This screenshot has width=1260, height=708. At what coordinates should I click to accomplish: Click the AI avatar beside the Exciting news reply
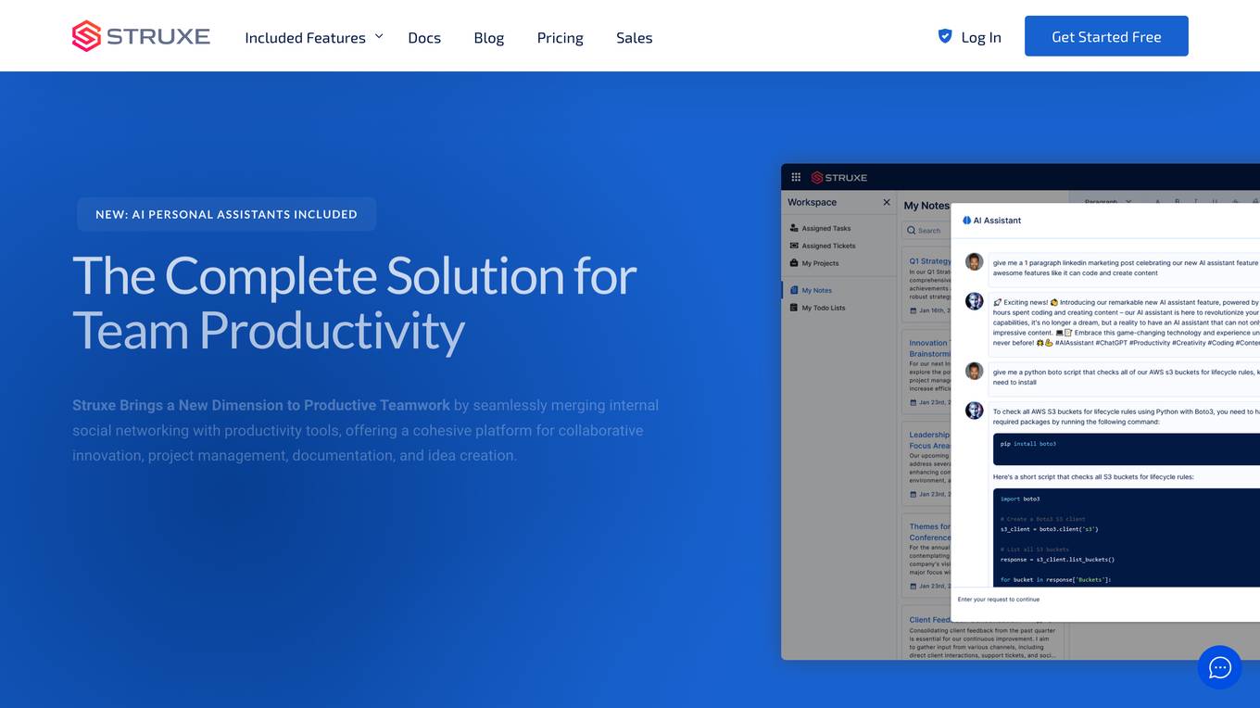pos(974,301)
